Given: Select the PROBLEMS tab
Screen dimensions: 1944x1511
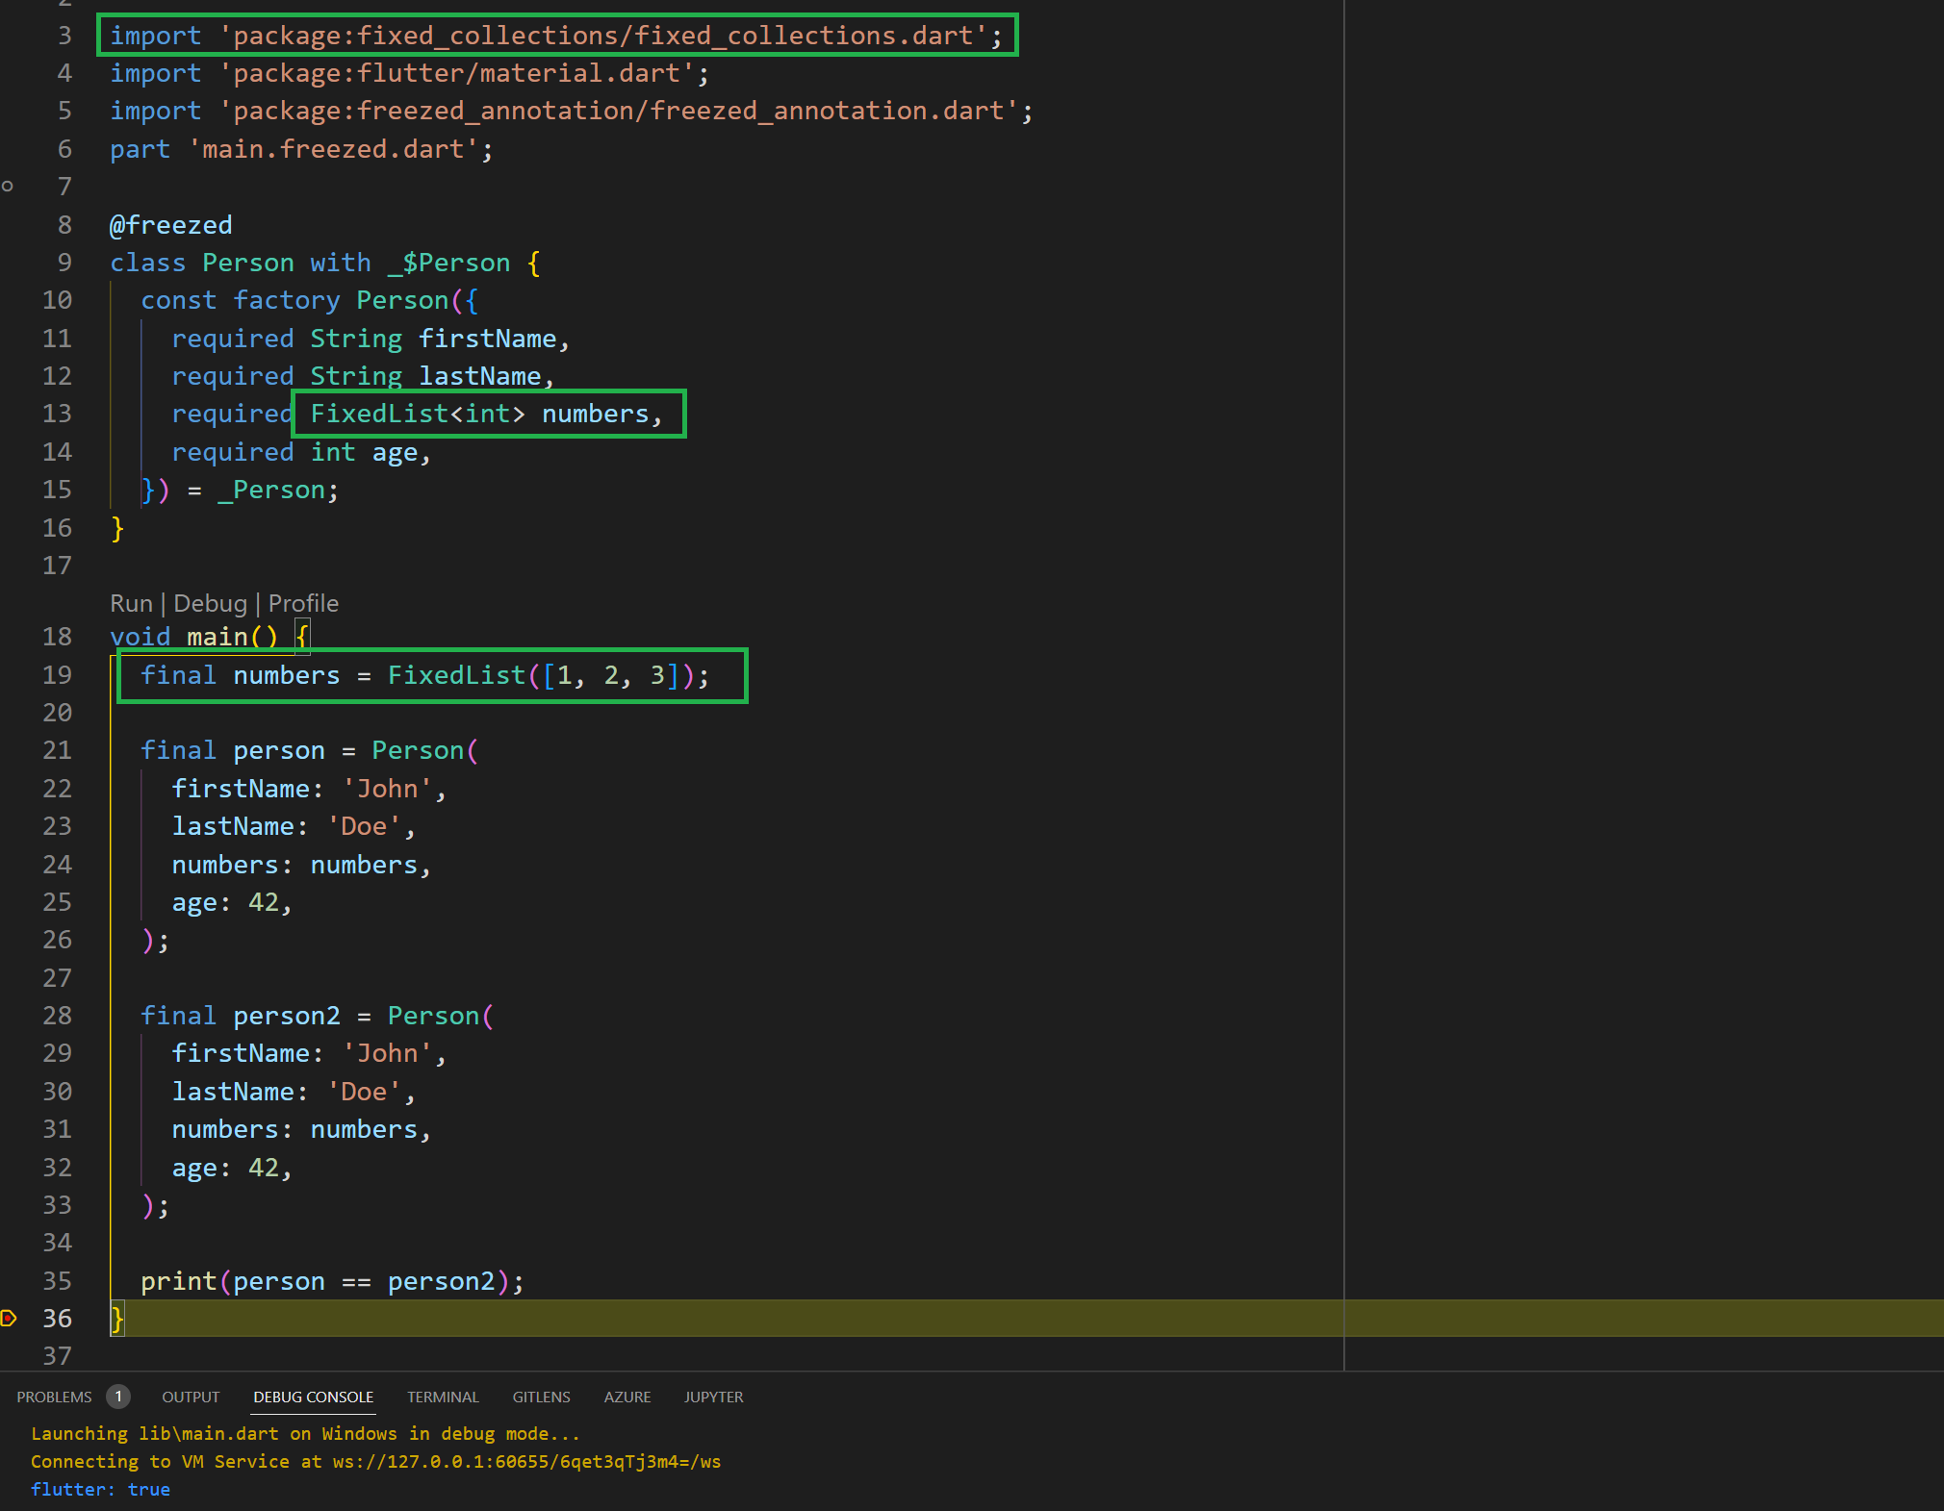Looking at the screenshot, I should click(x=64, y=1396).
